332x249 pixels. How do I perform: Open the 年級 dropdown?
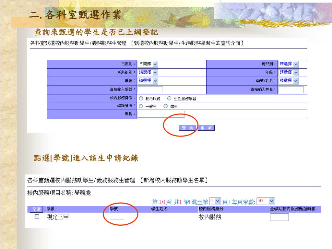(288, 72)
